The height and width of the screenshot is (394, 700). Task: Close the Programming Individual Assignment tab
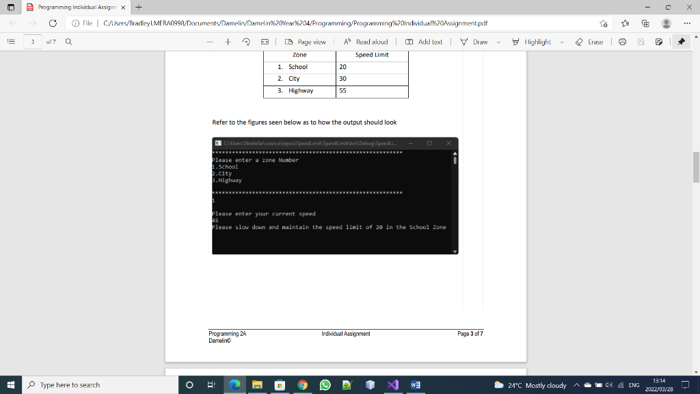tap(123, 7)
